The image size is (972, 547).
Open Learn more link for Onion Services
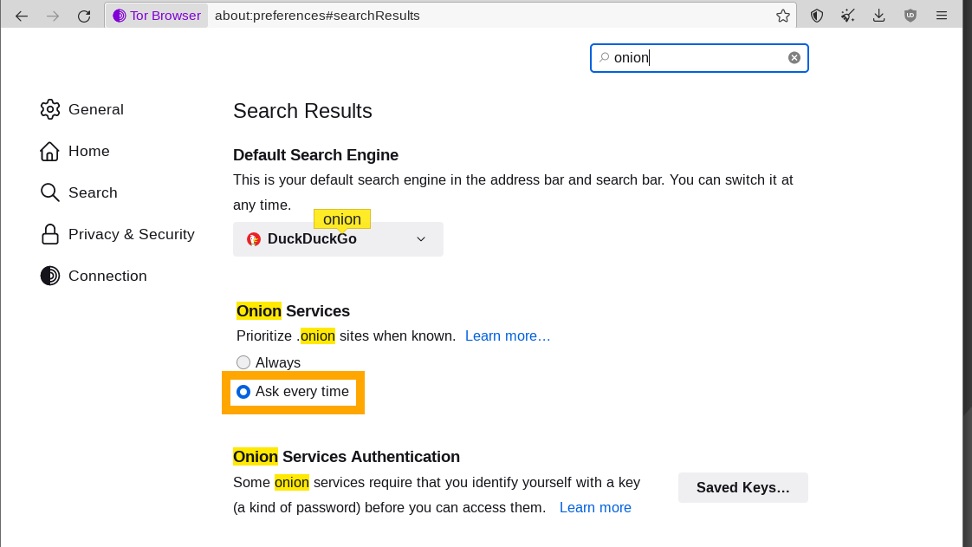click(508, 335)
